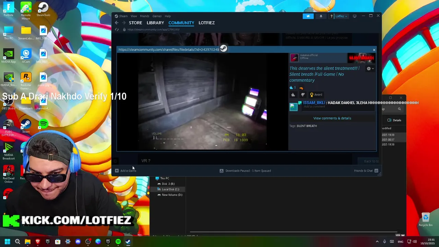Screen dimensions: 439x247
Task: Open Steam announcements megaphone button
Action: coord(308,16)
